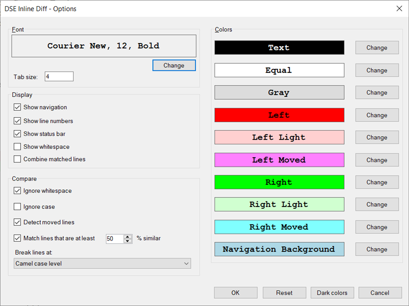Disable the Show navigation checkbox

(17, 107)
